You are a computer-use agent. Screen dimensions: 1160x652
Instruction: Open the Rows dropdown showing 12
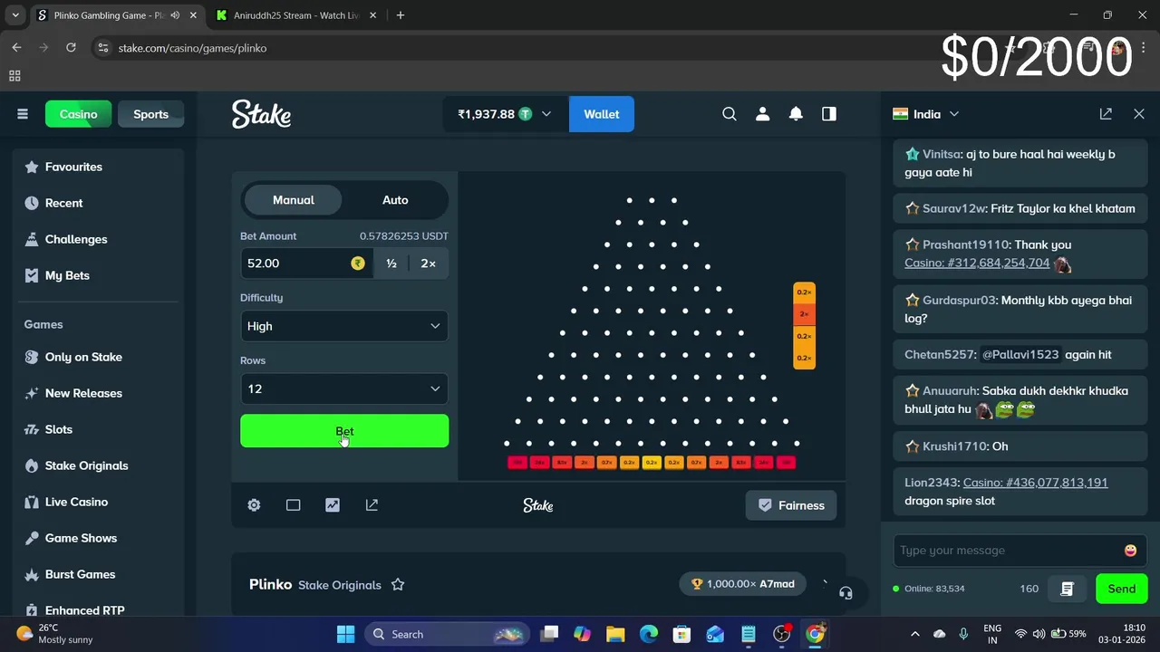[344, 388]
